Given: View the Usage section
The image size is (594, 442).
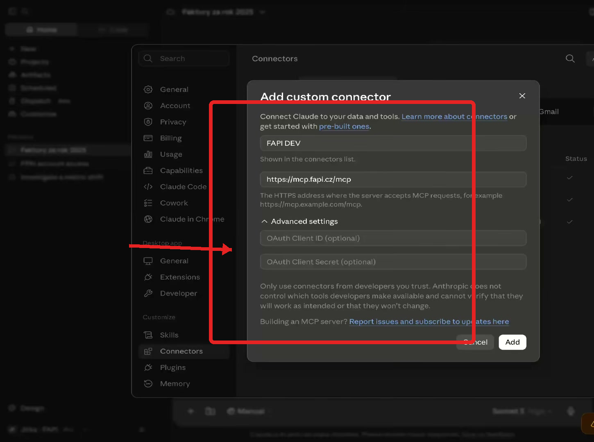Looking at the screenshot, I should coord(171,154).
